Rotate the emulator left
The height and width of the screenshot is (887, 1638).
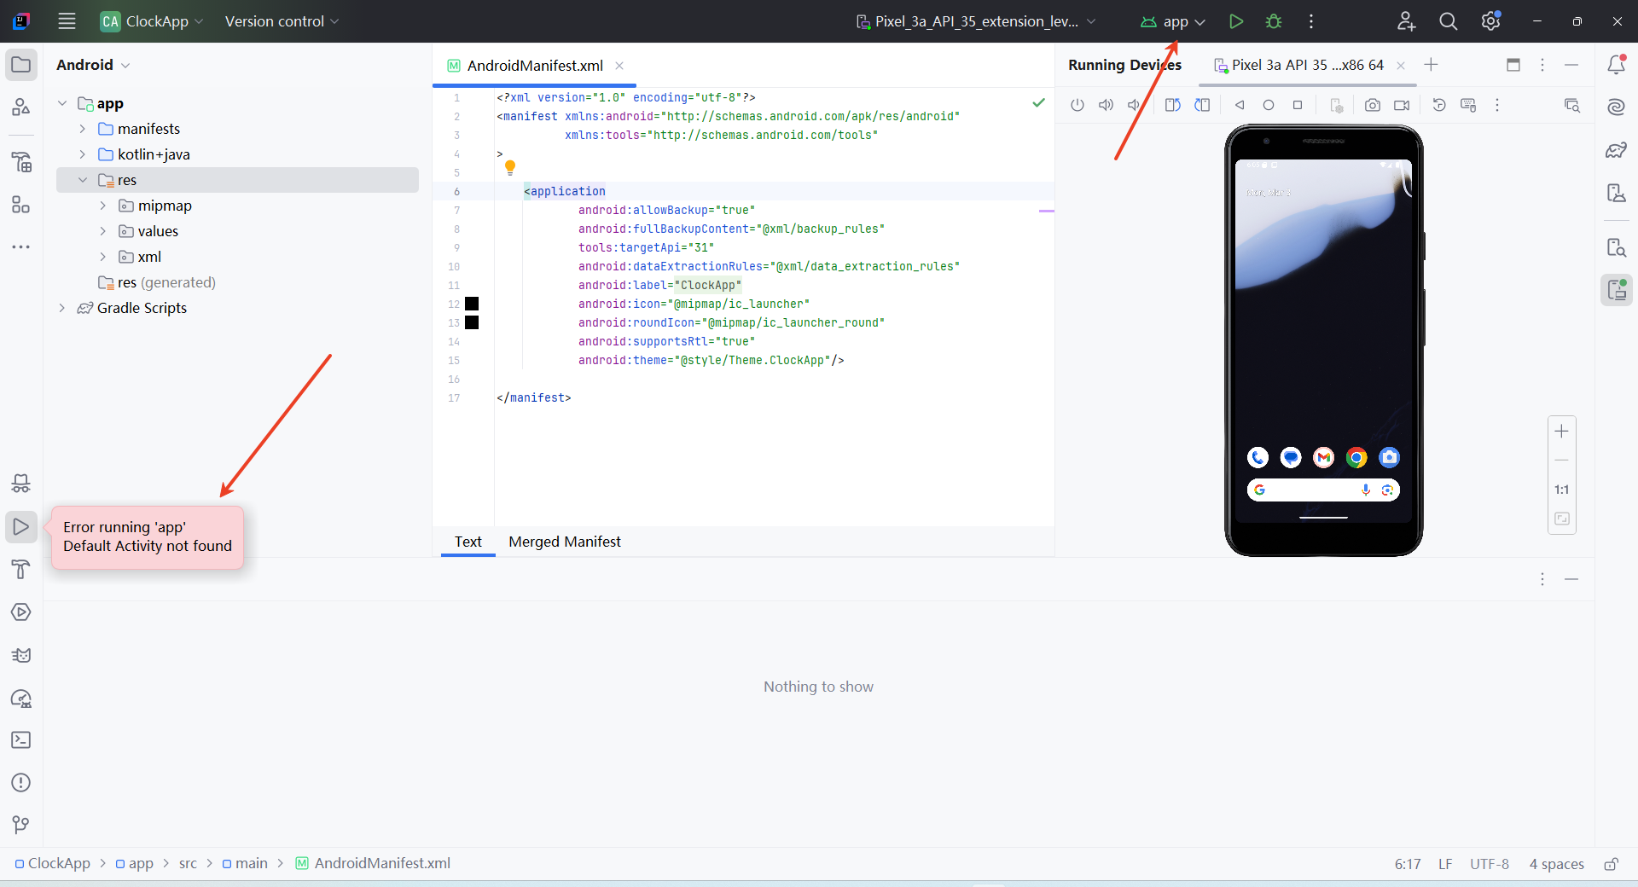coord(1173,105)
